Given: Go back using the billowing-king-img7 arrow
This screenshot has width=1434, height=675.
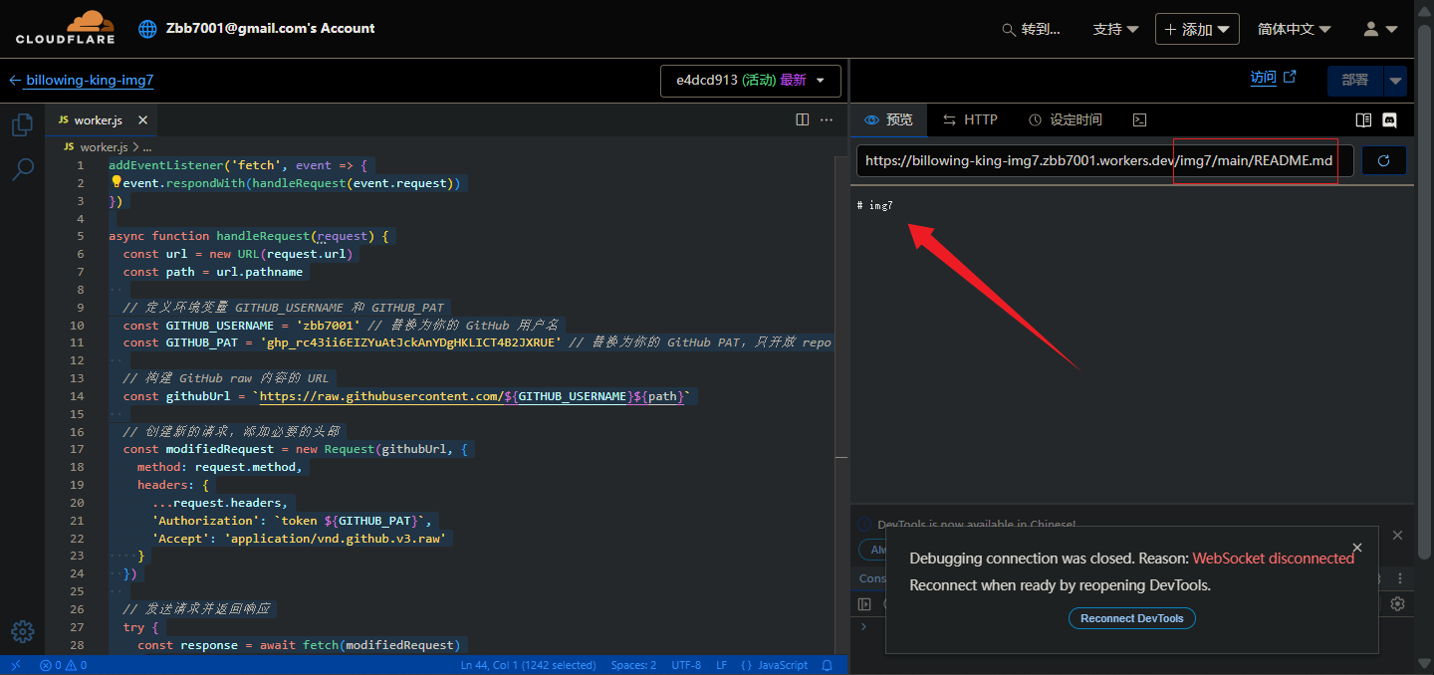Looking at the screenshot, I should pyautogui.click(x=15, y=81).
